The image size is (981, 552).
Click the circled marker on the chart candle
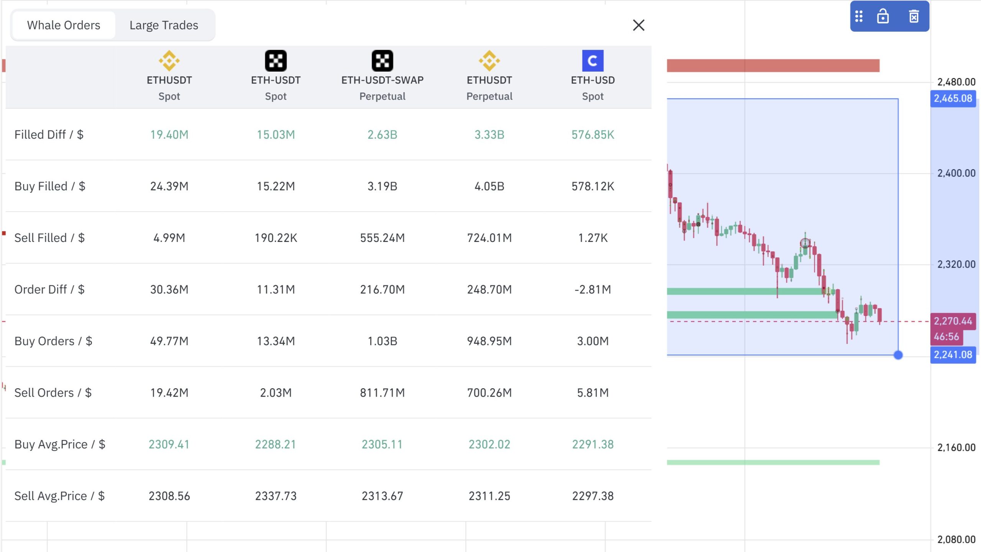click(805, 243)
